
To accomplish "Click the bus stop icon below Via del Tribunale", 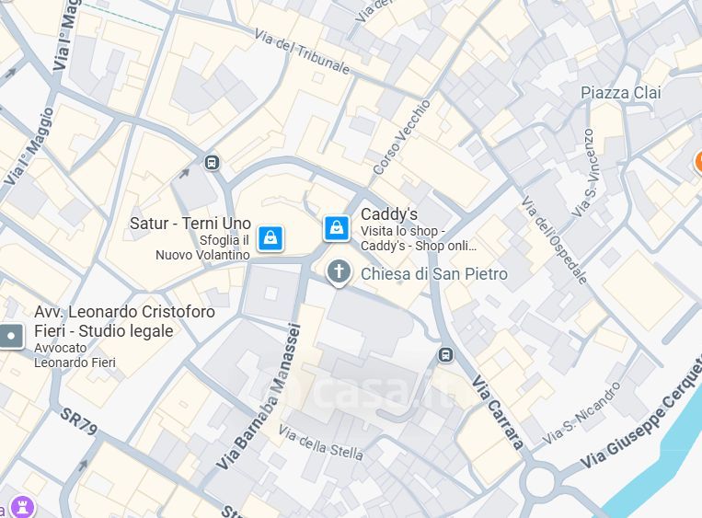I will click(212, 163).
